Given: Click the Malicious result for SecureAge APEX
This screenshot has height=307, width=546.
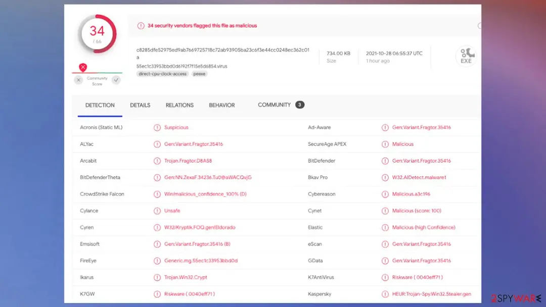Looking at the screenshot, I should pos(403,144).
